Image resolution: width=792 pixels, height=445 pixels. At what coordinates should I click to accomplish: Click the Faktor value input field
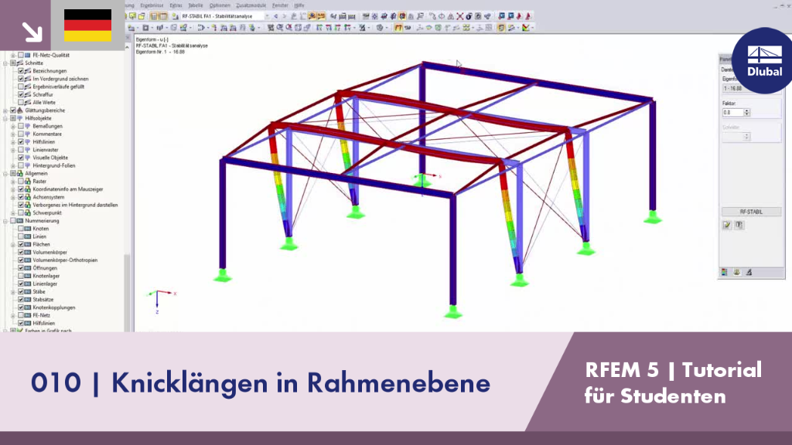(733, 113)
